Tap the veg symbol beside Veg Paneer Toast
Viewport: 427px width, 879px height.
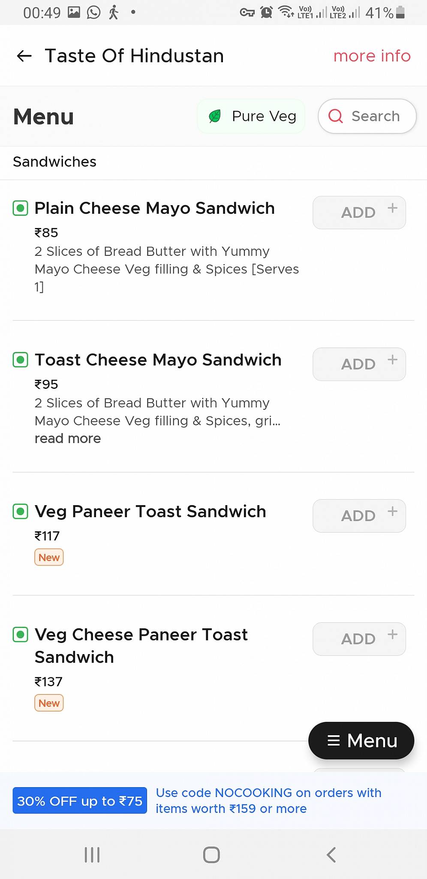tap(20, 511)
